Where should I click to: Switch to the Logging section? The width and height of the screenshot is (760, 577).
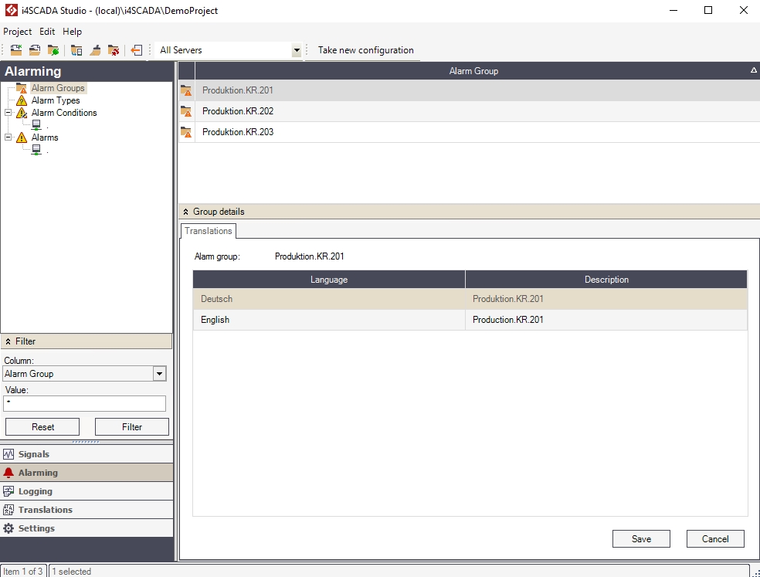[x=36, y=491]
